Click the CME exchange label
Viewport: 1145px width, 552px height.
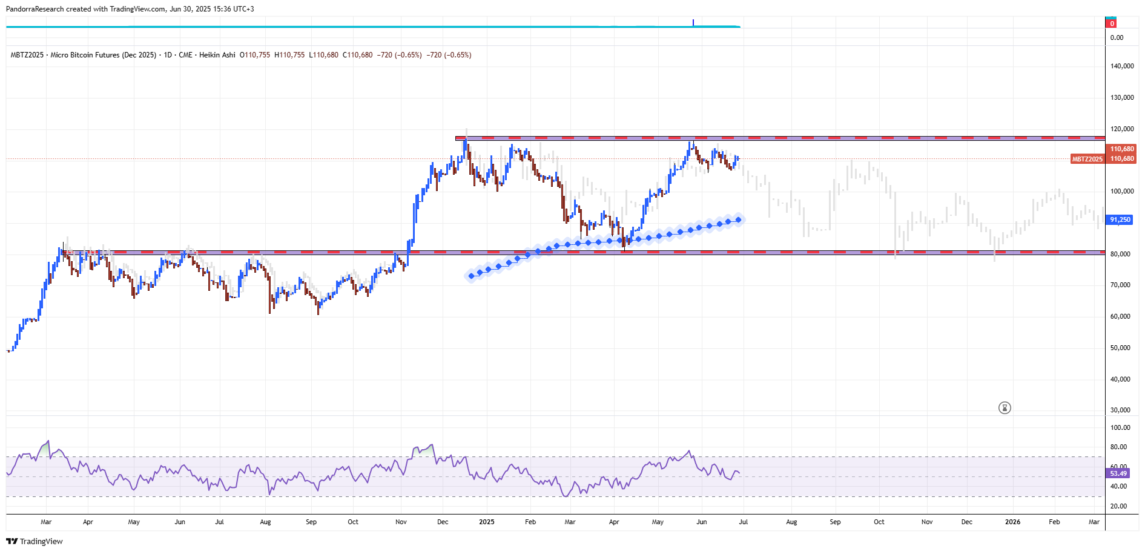(185, 55)
